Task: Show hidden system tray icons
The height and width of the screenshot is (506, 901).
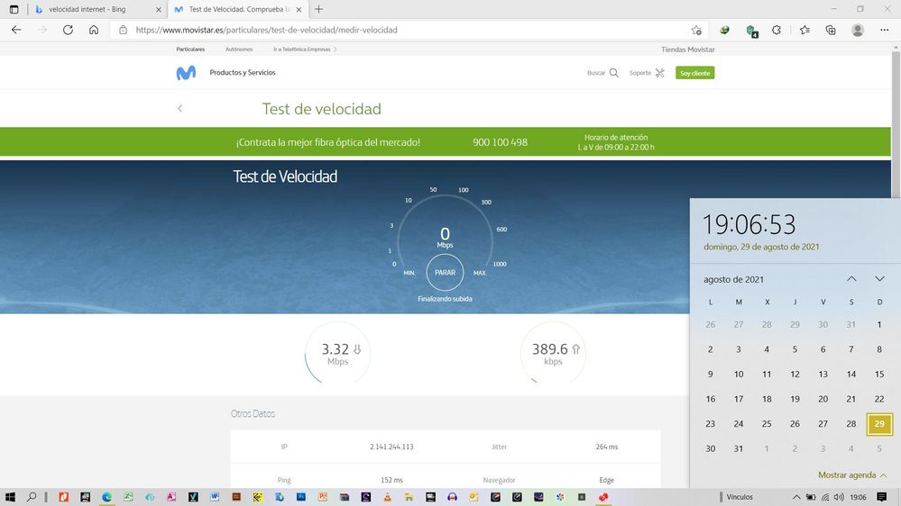Action: [796, 497]
